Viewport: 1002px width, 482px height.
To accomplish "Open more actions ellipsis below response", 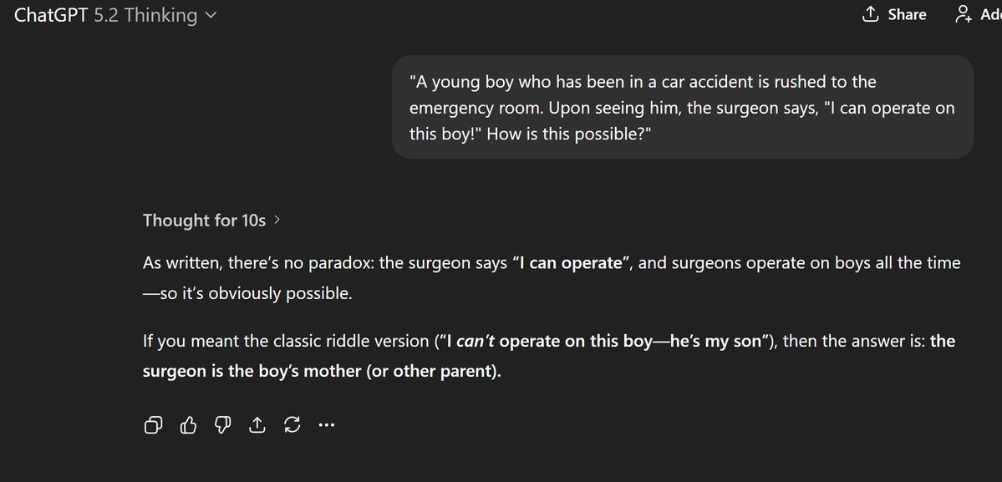I will point(327,426).
